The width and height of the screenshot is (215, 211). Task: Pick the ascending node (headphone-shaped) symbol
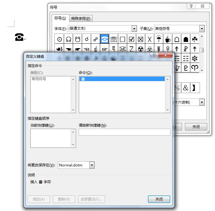69,39
